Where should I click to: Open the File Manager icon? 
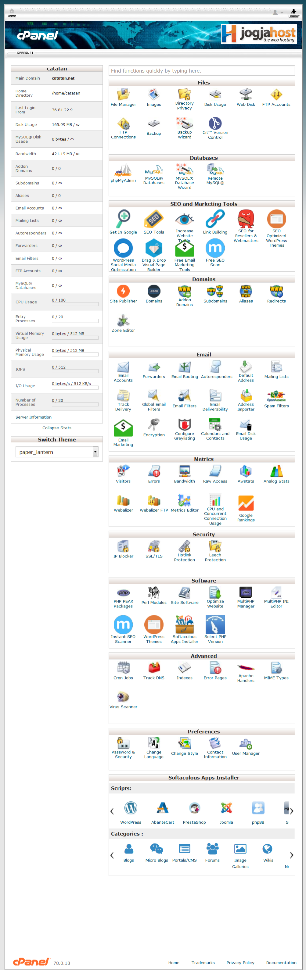[x=123, y=97]
